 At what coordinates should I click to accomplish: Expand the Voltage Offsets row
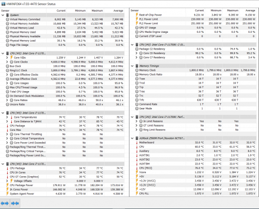tap(7, 181)
